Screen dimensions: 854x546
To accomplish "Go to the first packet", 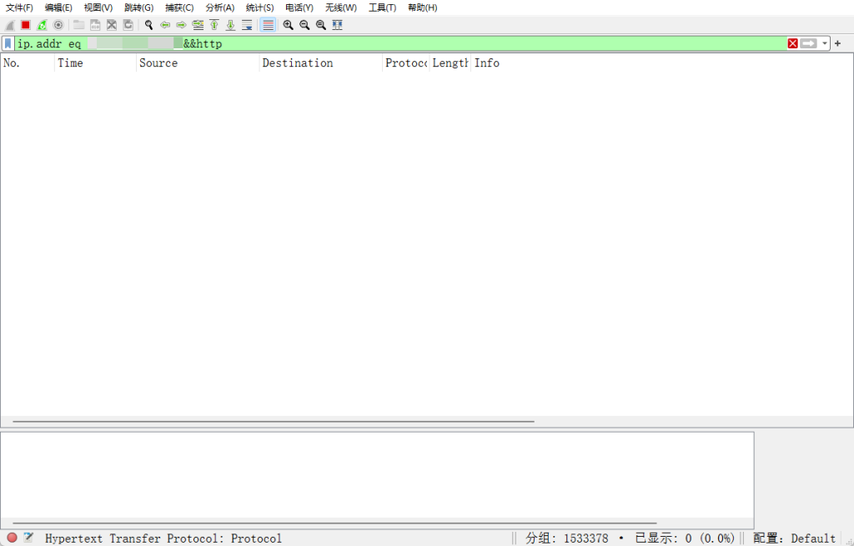I will 214,25.
